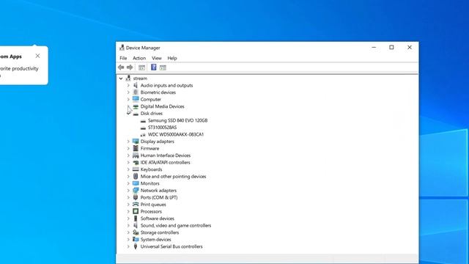This screenshot has height=264, width=469.
Task: Click the Show/Hide Console Tree toolbar icon
Action: click(141, 67)
